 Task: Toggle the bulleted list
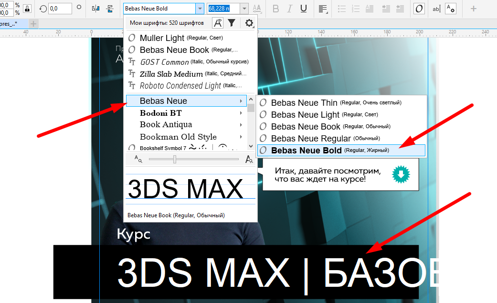pyautogui.click(x=342, y=9)
